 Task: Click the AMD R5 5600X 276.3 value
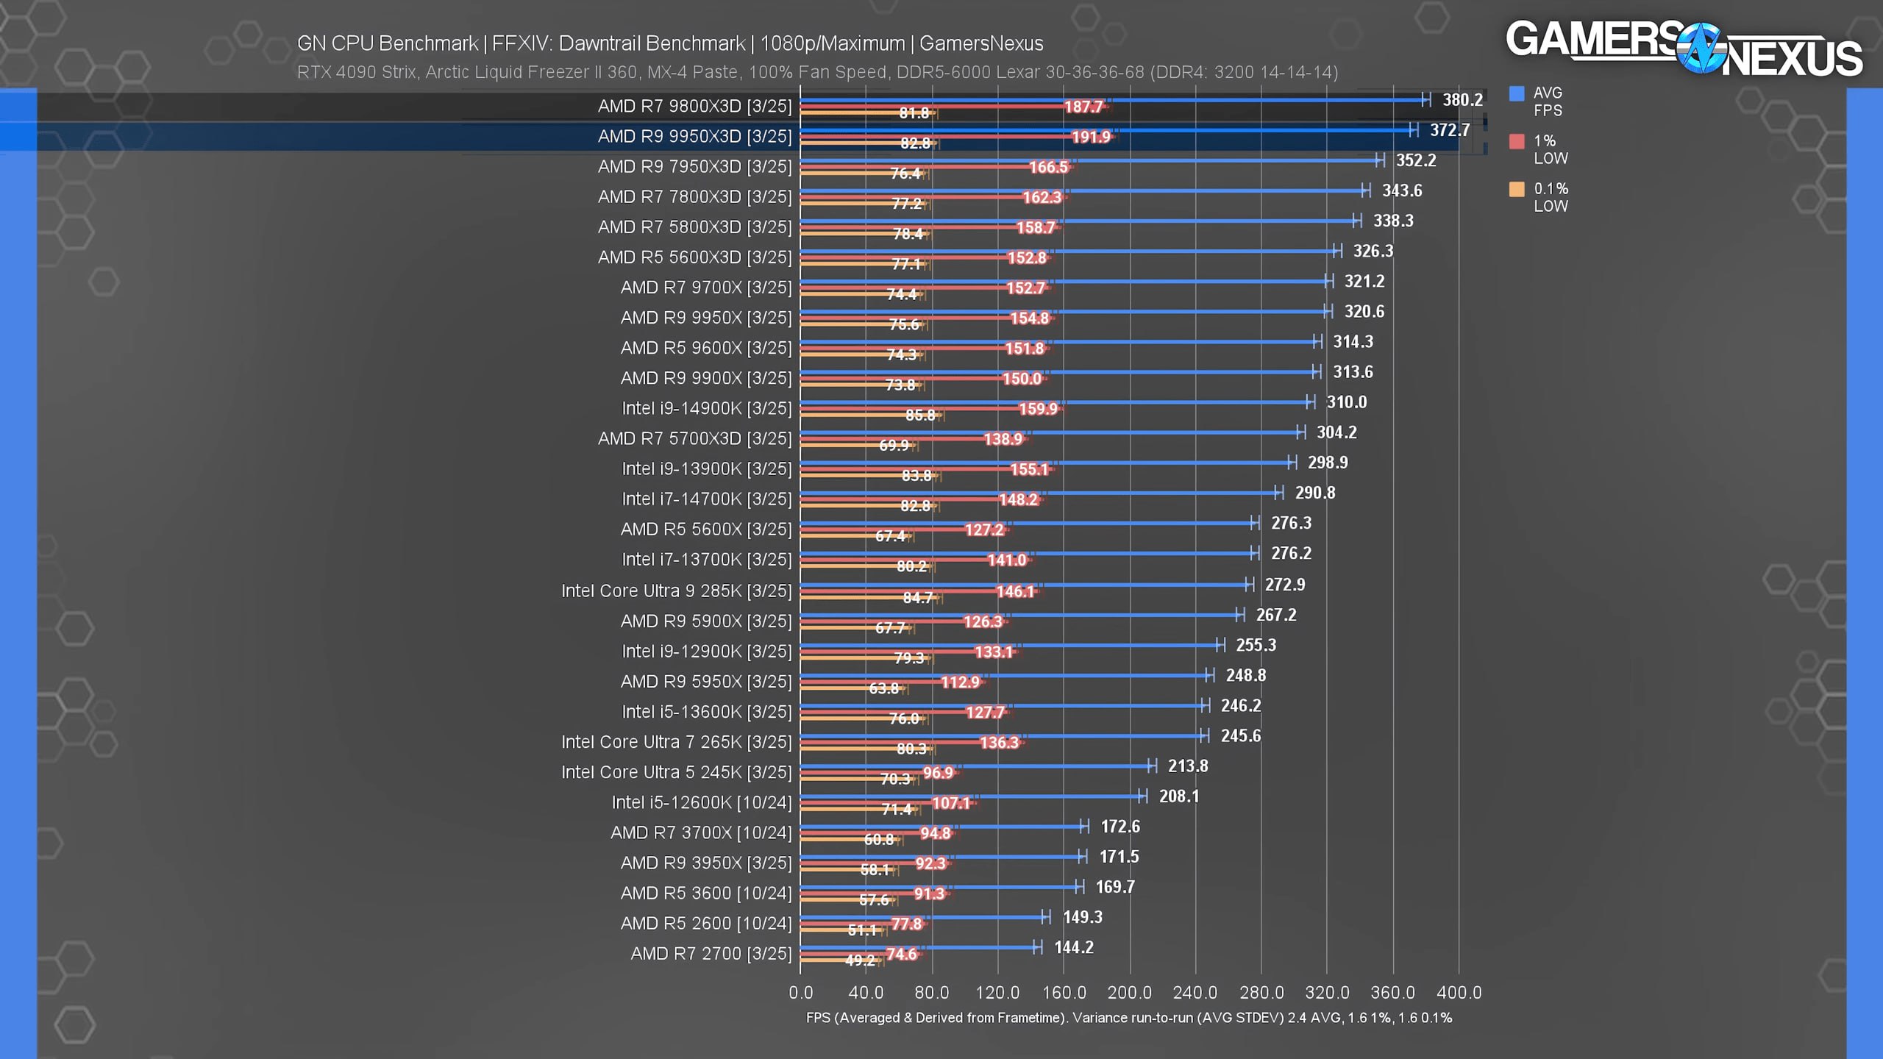(x=1291, y=523)
